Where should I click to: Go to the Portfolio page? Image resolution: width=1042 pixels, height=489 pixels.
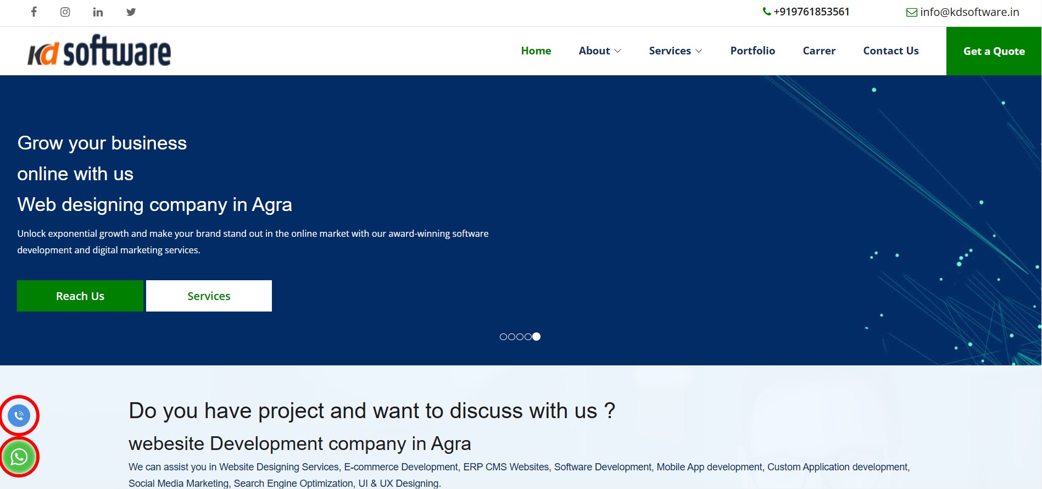click(x=753, y=51)
